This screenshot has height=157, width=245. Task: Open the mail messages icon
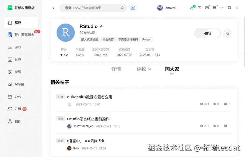[x=207, y=8]
